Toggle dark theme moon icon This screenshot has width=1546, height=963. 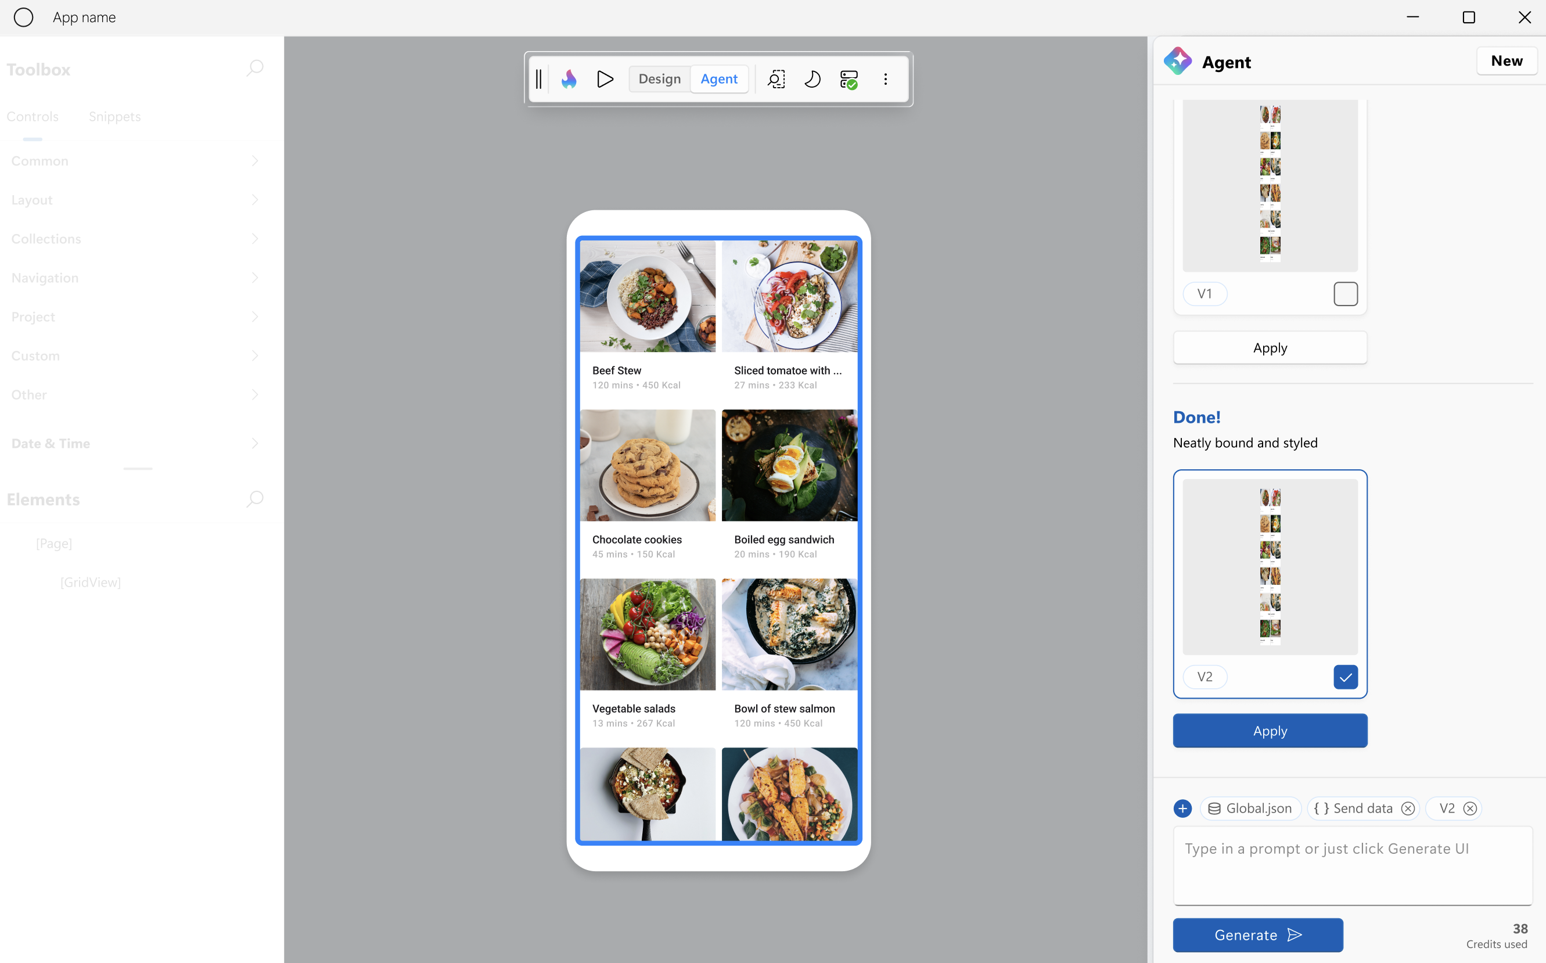point(812,79)
